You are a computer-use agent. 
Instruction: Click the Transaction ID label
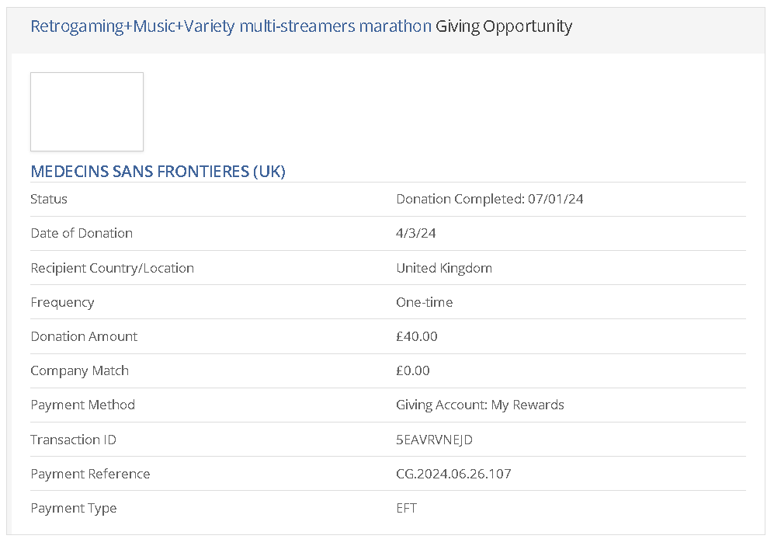(x=73, y=440)
